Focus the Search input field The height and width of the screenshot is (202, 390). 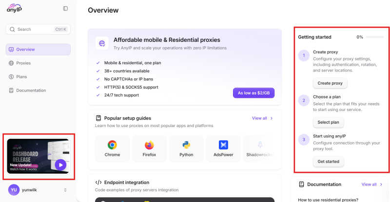pos(38,29)
